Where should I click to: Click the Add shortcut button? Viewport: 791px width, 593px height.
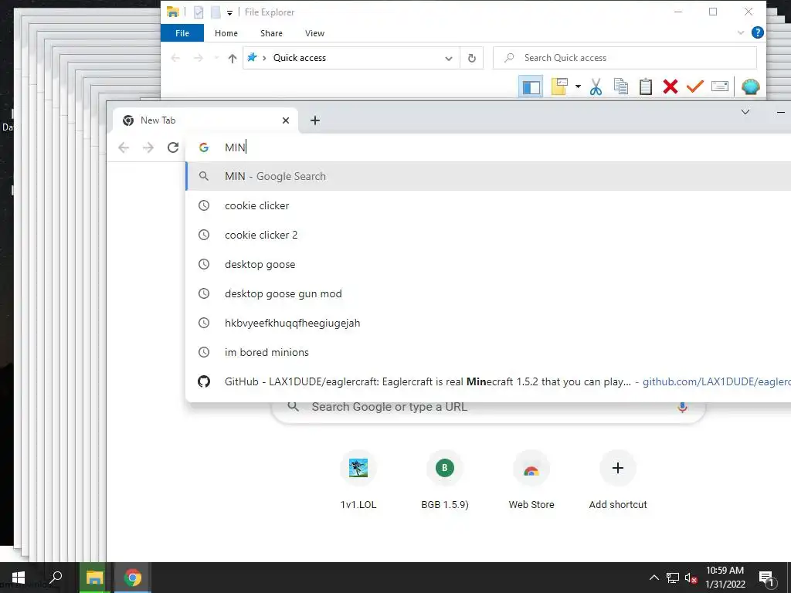click(618, 479)
